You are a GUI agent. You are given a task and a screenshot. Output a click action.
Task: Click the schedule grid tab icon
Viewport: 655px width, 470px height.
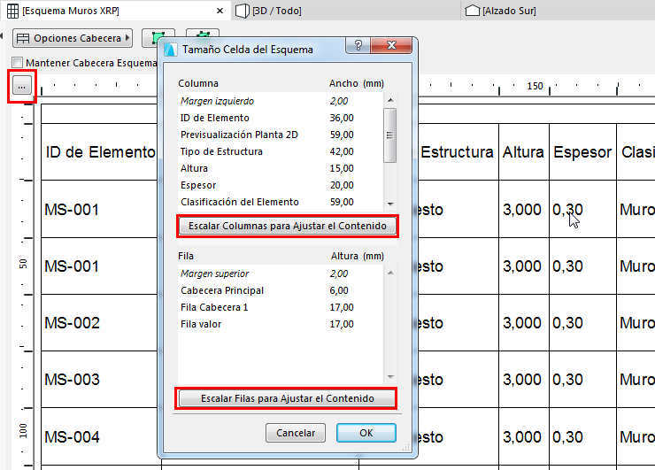(12, 11)
